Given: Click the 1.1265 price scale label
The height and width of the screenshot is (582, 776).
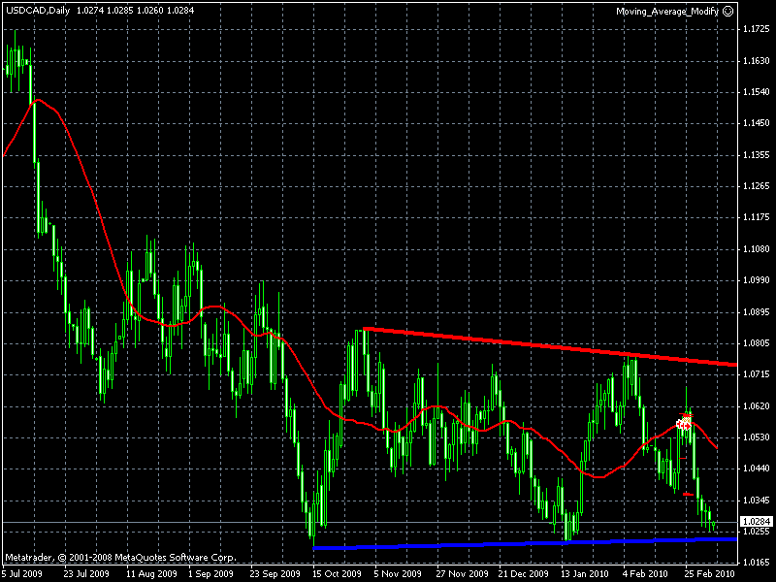Looking at the screenshot, I should coord(757,186).
